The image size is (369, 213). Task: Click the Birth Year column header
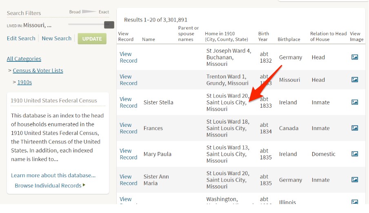point(264,36)
